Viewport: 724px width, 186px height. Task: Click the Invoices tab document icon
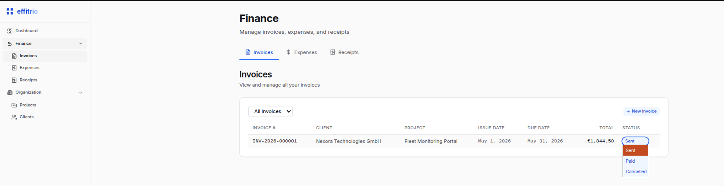(248, 52)
